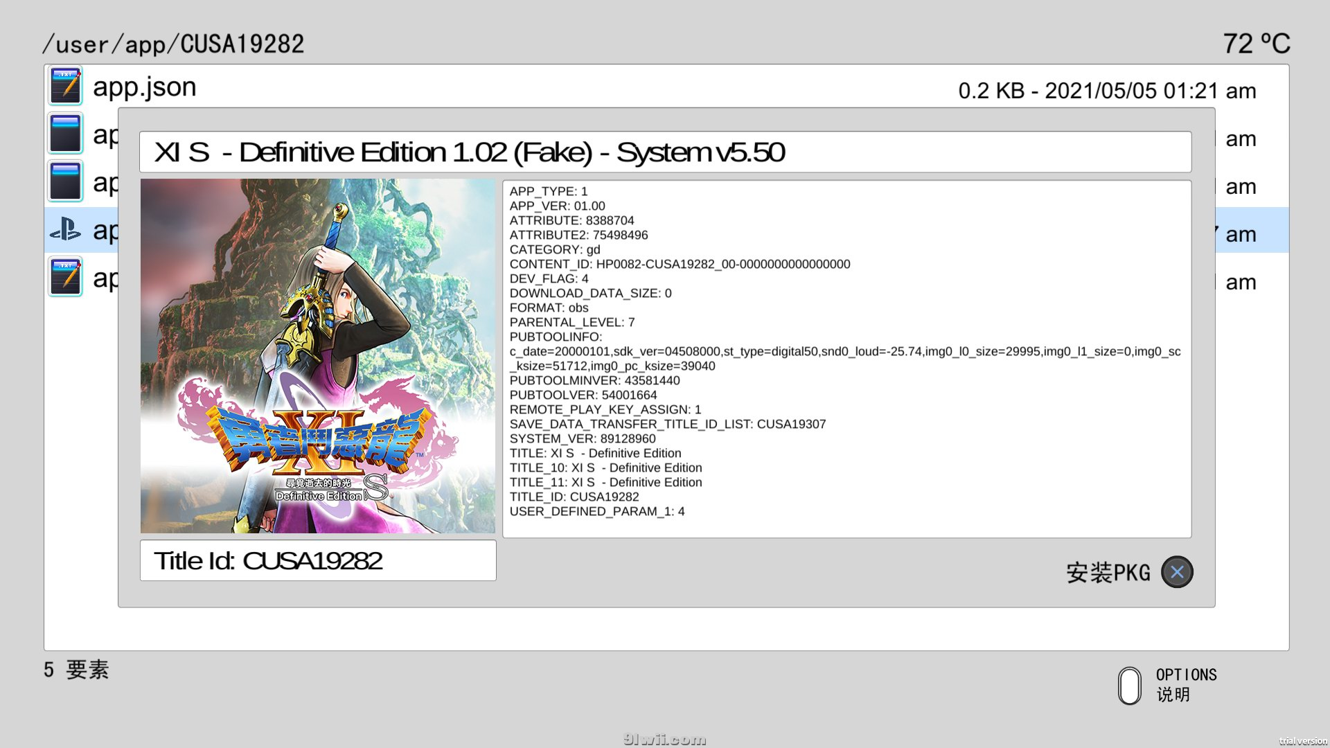Click the OPTIONS controller button icon
This screenshot has height=748, width=1330.
1130,686
